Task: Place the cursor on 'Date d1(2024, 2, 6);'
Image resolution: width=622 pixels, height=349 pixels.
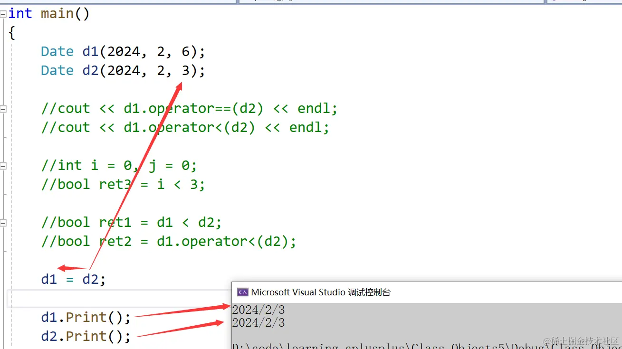Action: pyautogui.click(x=123, y=51)
